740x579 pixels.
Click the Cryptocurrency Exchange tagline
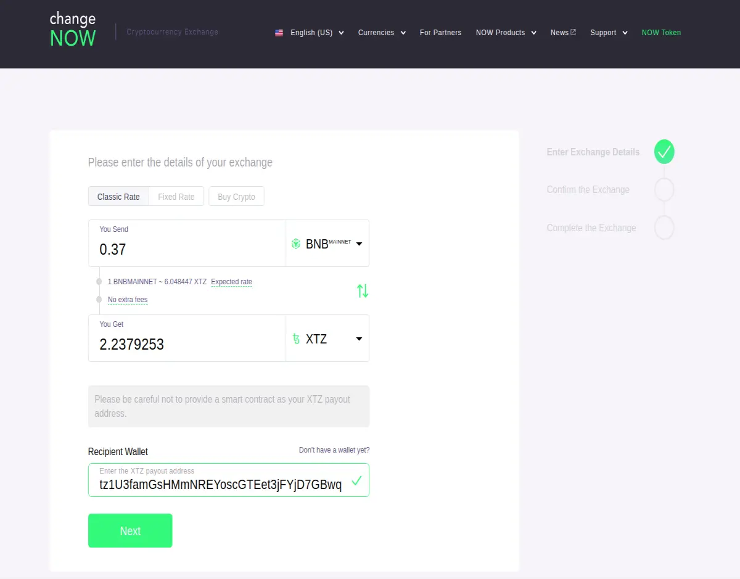[x=173, y=32]
